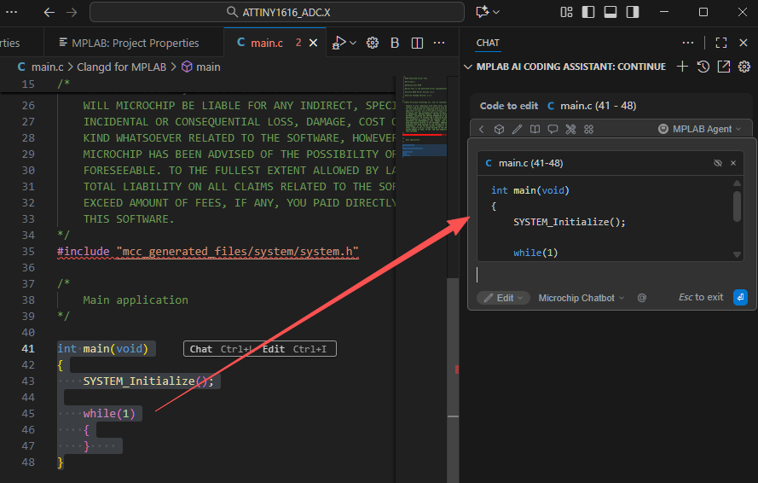The image size is (758, 483).
Task: Select the CHAT panel tab
Action: 488,43
